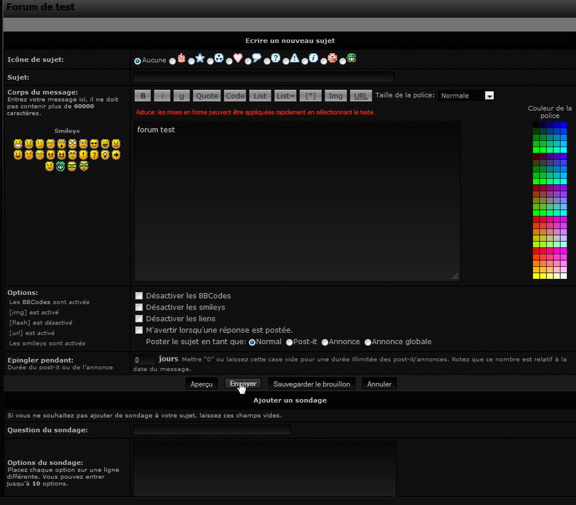Tick M'avertir lorsqu'une réponse est postée
The width and height of the screenshot is (576, 505).
[139, 330]
